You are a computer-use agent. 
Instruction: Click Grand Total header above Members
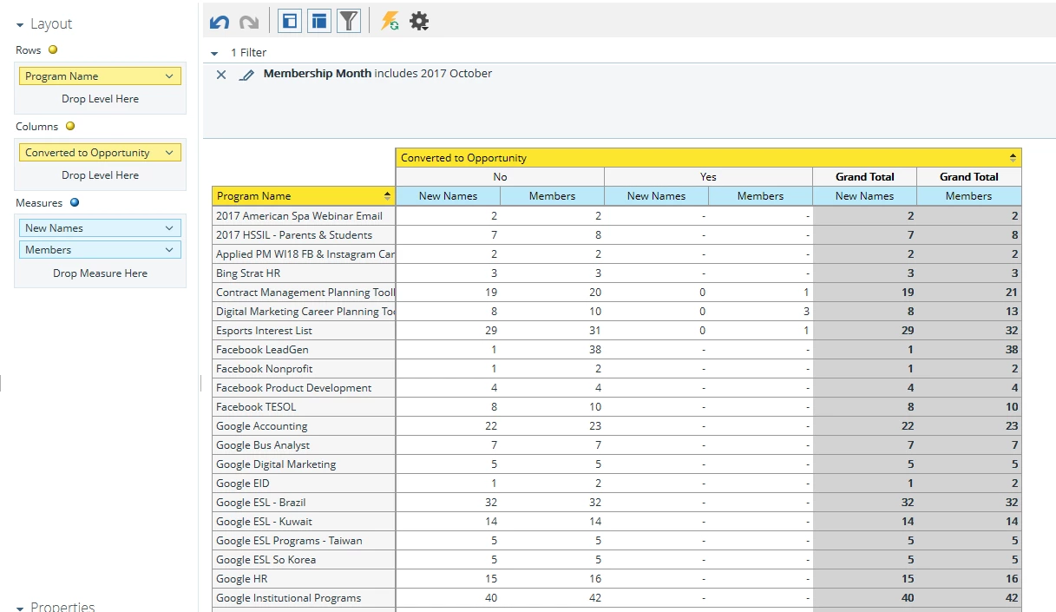pyautogui.click(x=968, y=177)
